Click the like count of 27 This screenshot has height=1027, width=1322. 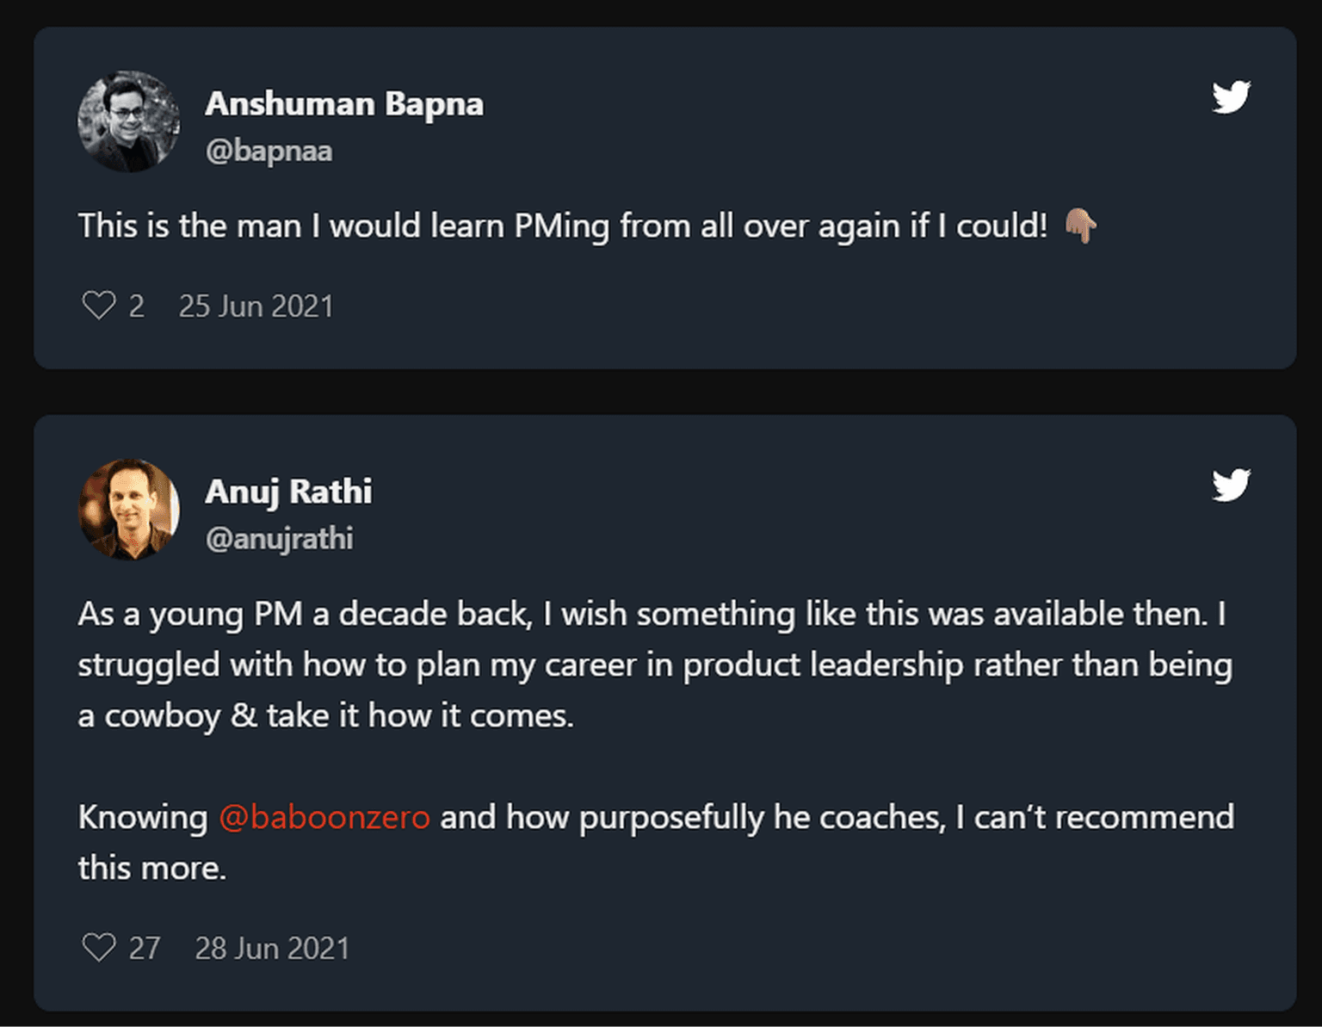tap(145, 949)
